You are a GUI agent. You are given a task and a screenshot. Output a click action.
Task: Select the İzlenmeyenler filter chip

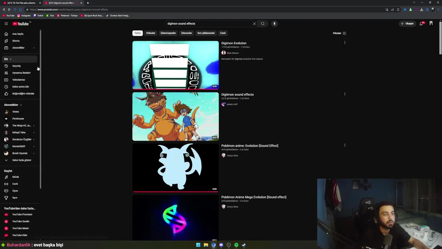pos(168,33)
